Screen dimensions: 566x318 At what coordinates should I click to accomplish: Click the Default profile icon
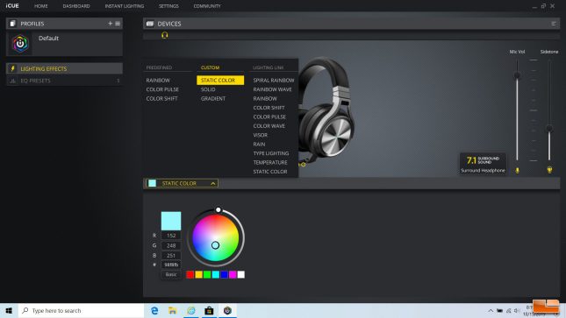click(x=20, y=44)
